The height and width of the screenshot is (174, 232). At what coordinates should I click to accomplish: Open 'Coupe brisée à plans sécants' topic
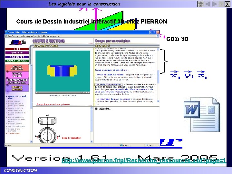pyautogui.click(x=15, y=109)
